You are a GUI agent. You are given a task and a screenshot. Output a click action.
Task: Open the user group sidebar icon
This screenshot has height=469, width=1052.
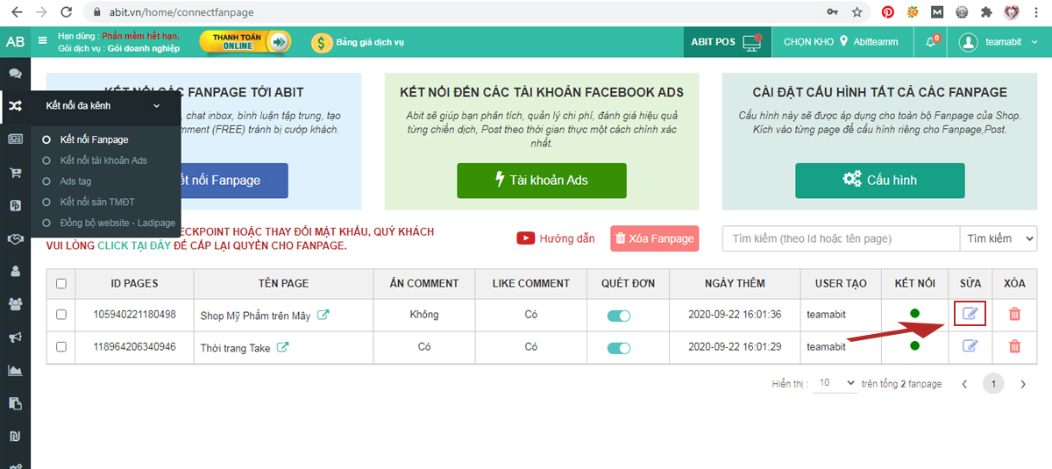point(15,304)
